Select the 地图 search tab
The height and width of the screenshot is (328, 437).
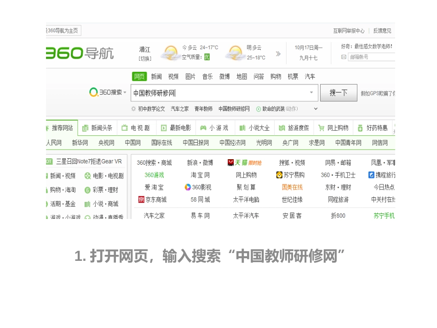[x=241, y=76]
